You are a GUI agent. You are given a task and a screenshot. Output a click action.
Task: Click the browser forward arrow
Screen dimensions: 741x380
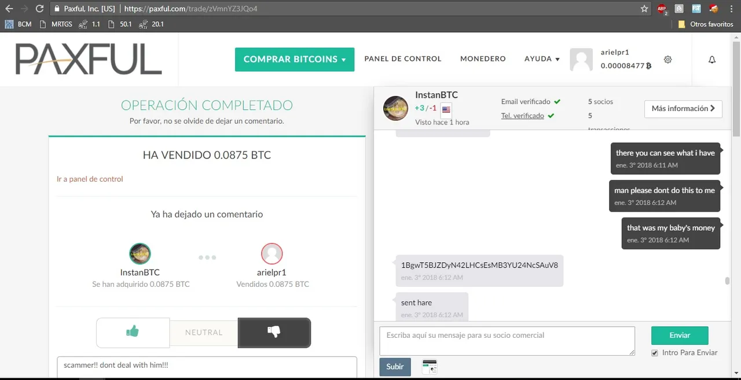(24, 9)
